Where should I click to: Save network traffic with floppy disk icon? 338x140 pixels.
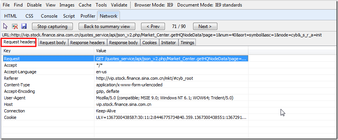point(24,26)
